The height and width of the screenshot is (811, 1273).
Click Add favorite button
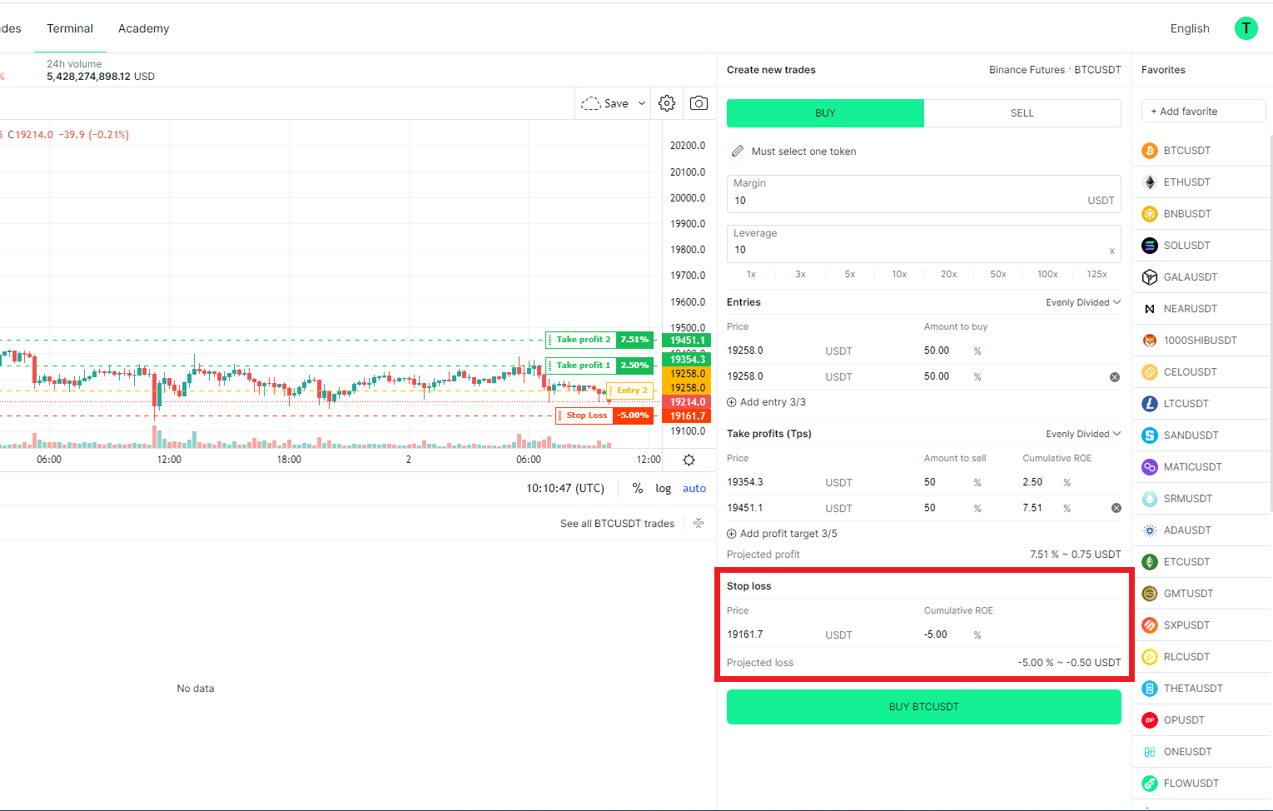(1203, 112)
